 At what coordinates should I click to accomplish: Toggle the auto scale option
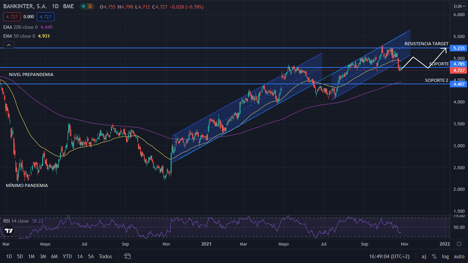(459, 256)
